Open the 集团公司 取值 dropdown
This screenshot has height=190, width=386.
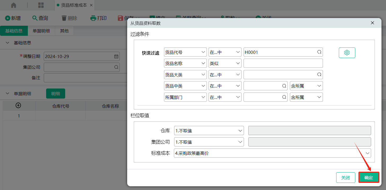[209, 142]
